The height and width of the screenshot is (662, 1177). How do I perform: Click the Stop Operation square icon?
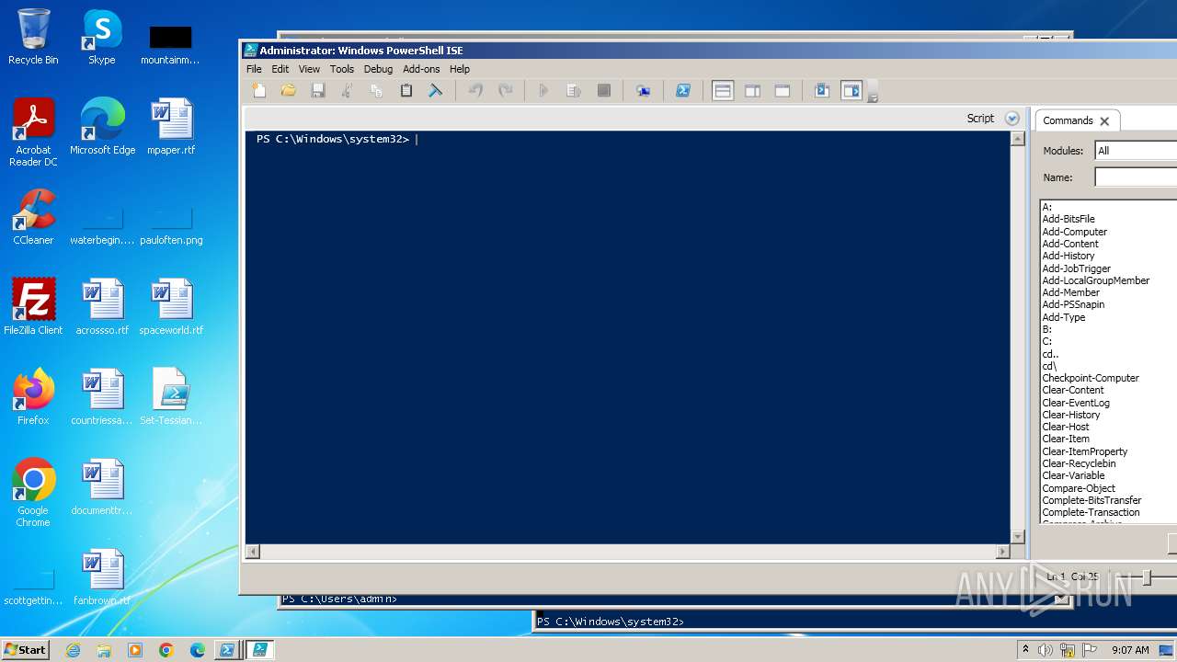click(x=603, y=90)
